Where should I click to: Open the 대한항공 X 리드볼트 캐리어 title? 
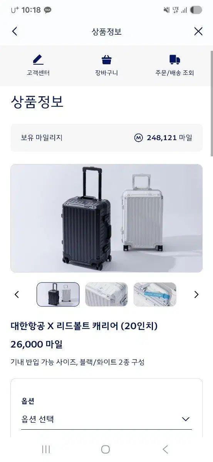84,326
